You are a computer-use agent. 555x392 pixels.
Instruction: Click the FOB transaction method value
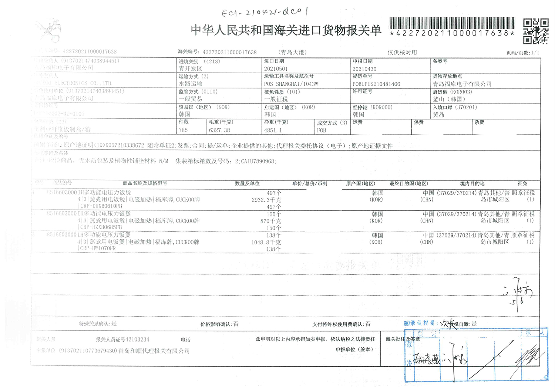(x=322, y=130)
